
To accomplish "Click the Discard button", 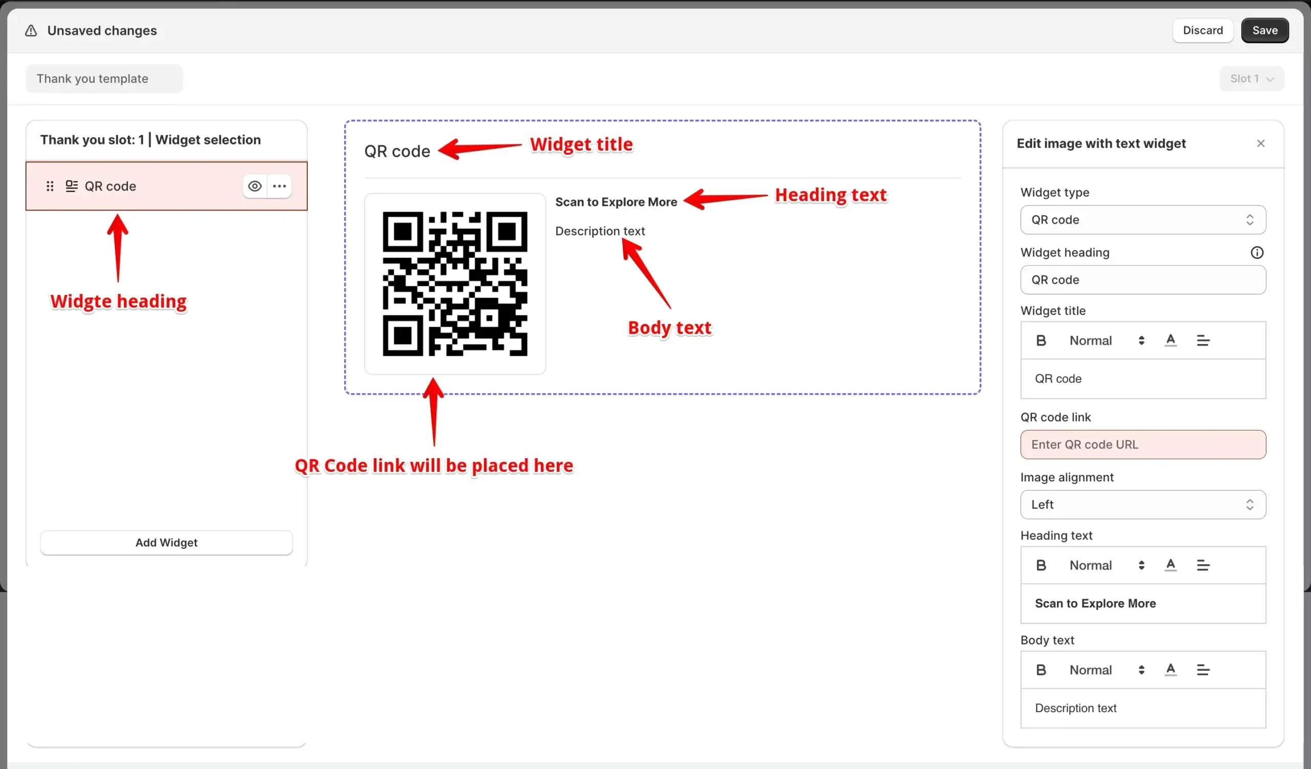I will (x=1203, y=30).
